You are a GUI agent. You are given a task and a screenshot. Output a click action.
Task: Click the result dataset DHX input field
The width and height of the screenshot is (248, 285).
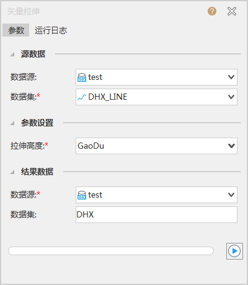pyautogui.click(x=156, y=214)
